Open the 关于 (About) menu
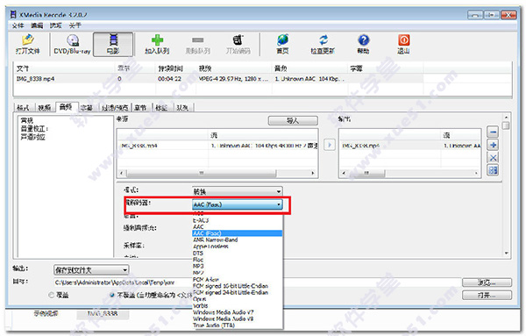 pos(75,25)
